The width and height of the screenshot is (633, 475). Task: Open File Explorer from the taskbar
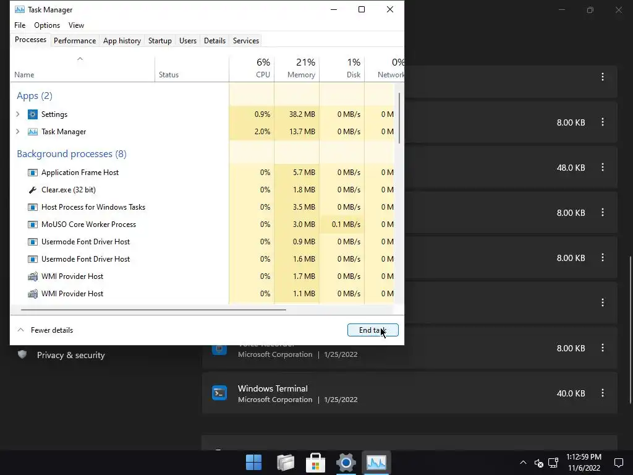(286, 463)
